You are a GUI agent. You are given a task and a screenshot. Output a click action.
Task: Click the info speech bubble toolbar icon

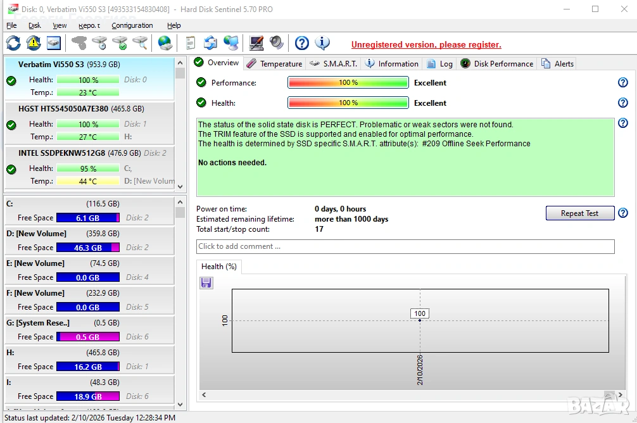pos(323,43)
